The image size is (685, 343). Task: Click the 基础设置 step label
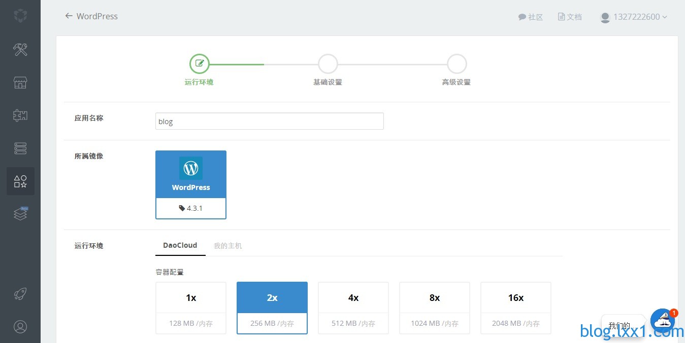pyautogui.click(x=328, y=82)
